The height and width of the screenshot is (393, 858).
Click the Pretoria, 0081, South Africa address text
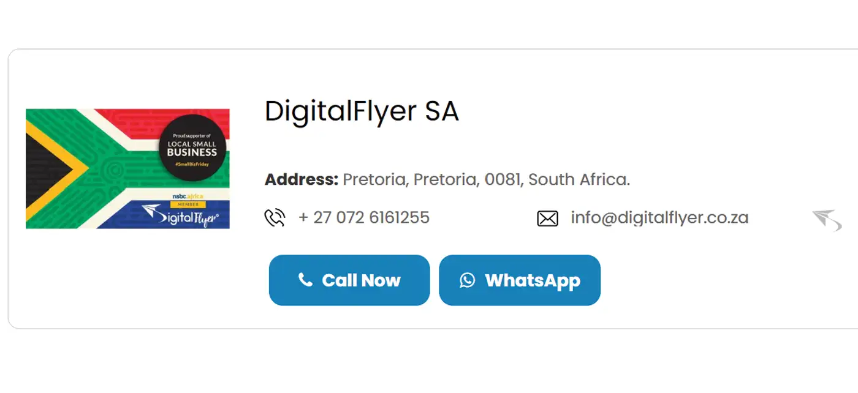click(x=486, y=180)
